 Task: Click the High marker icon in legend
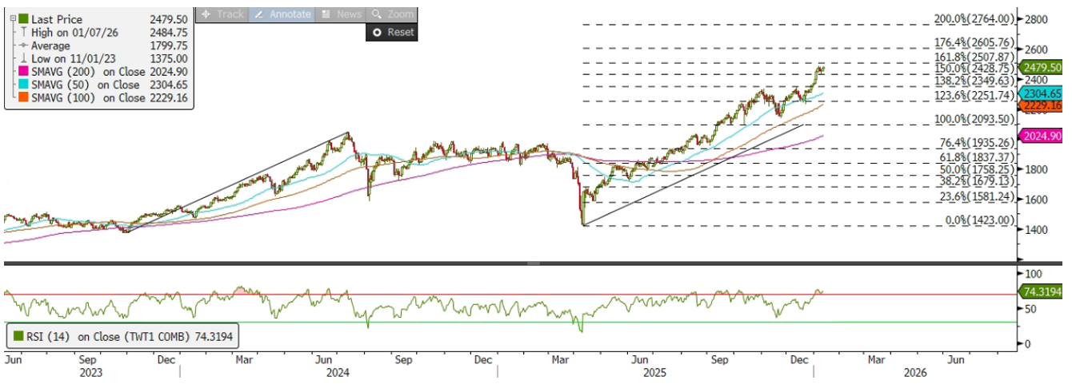[22, 33]
